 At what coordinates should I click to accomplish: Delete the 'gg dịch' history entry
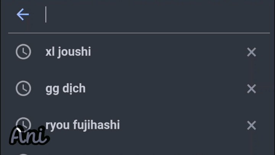tap(251, 89)
